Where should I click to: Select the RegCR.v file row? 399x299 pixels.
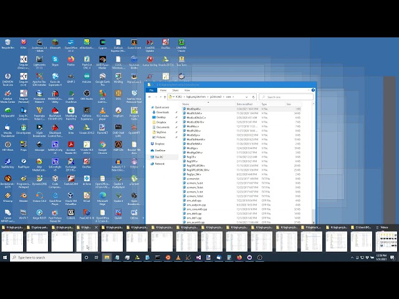(242, 157)
